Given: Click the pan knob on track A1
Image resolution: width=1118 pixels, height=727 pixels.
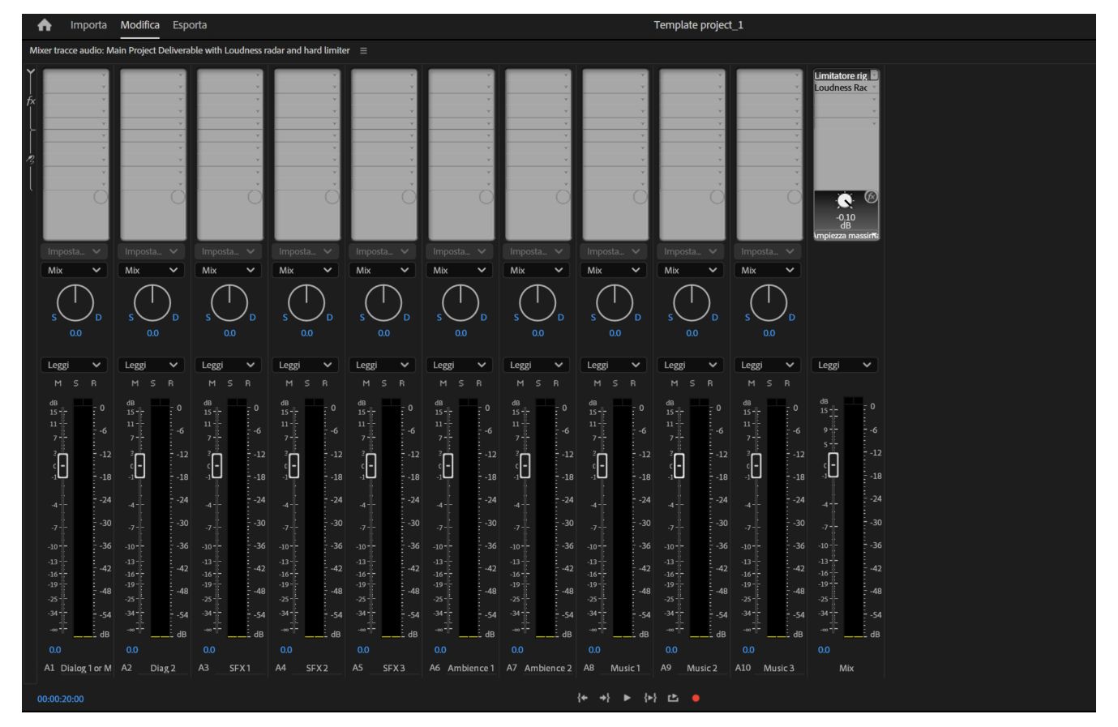Looking at the screenshot, I should (x=75, y=302).
